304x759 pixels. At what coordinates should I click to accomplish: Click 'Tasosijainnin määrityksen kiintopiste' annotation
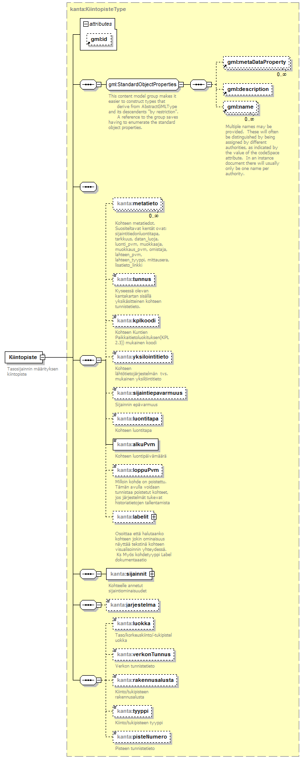tap(32, 371)
